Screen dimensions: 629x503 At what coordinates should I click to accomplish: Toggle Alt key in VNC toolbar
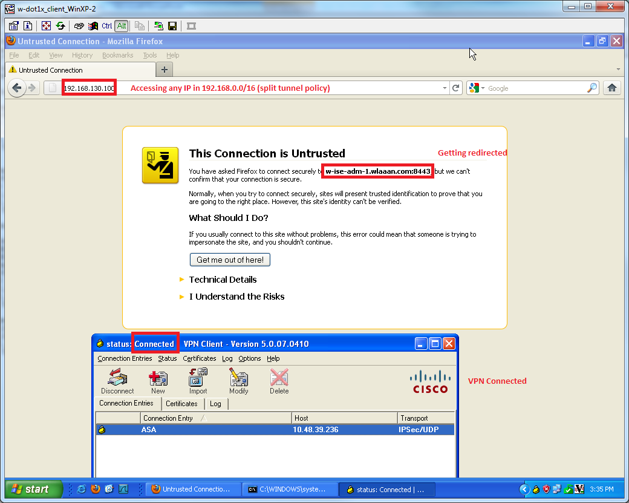tap(122, 26)
